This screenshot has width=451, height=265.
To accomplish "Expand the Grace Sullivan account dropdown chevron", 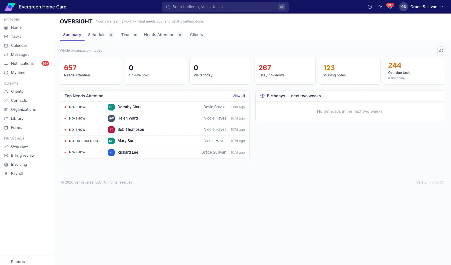I will 442,7.
